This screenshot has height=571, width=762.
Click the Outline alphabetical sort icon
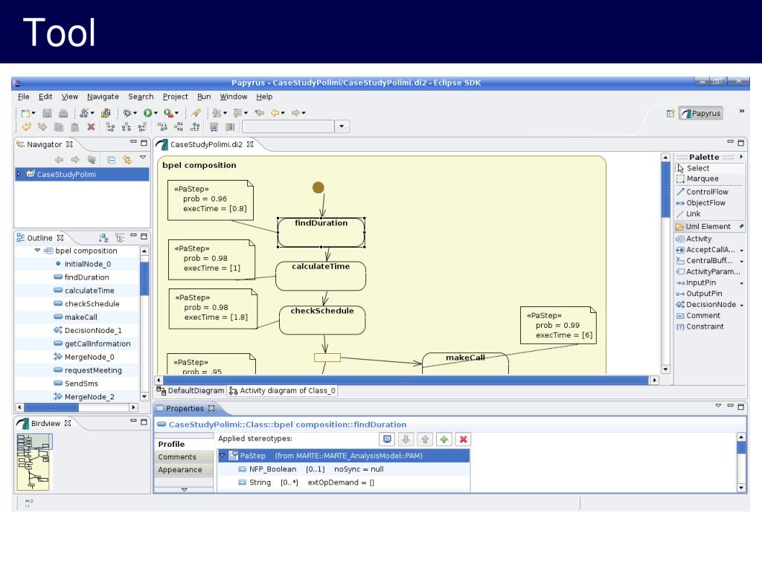[x=103, y=238]
